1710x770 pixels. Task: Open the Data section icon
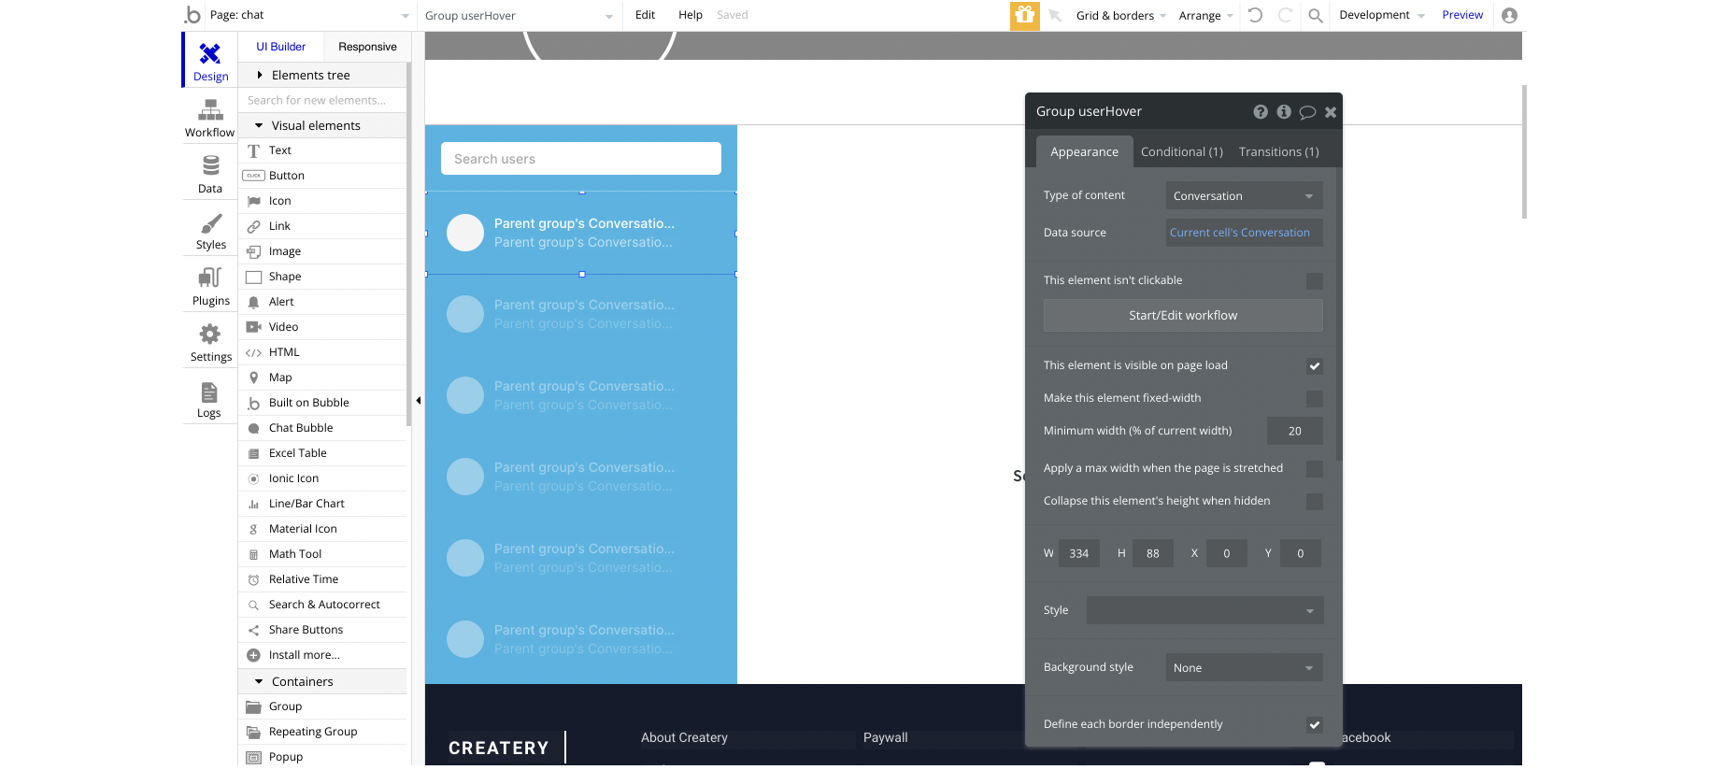point(210,165)
